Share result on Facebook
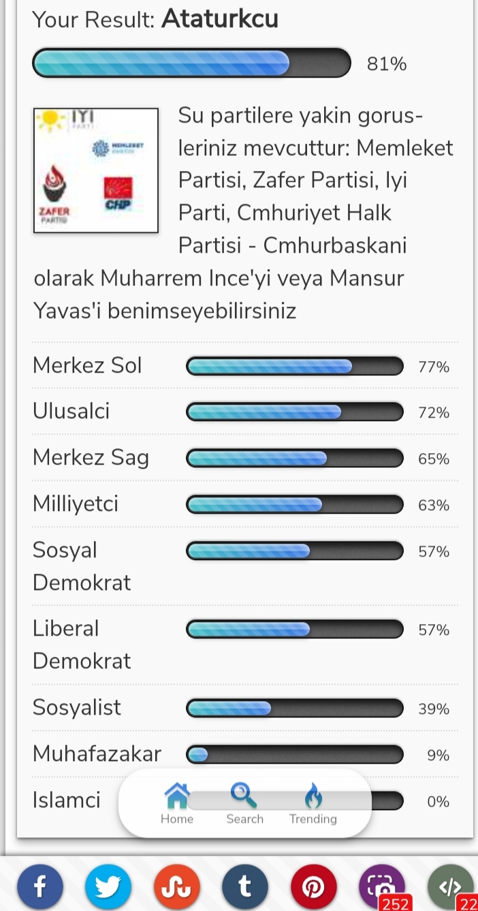The width and height of the screenshot is (478, 911). [x=40, y=886]
